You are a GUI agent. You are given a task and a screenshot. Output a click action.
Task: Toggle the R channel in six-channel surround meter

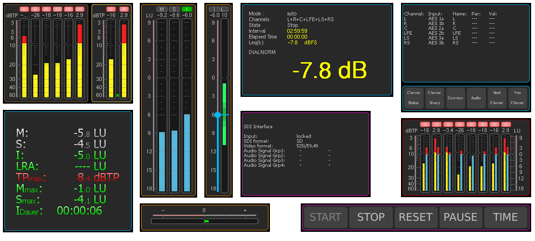(35, 9)
